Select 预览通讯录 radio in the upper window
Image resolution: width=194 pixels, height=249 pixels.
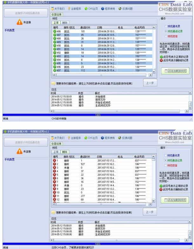pos(166,26)
